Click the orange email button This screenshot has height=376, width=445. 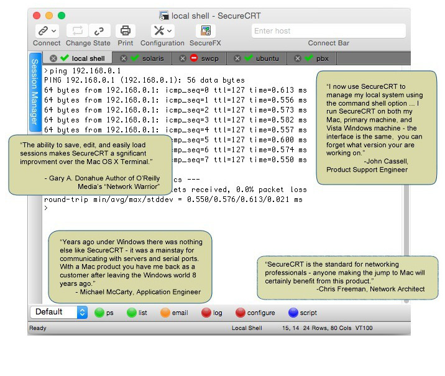click(165, 313)
